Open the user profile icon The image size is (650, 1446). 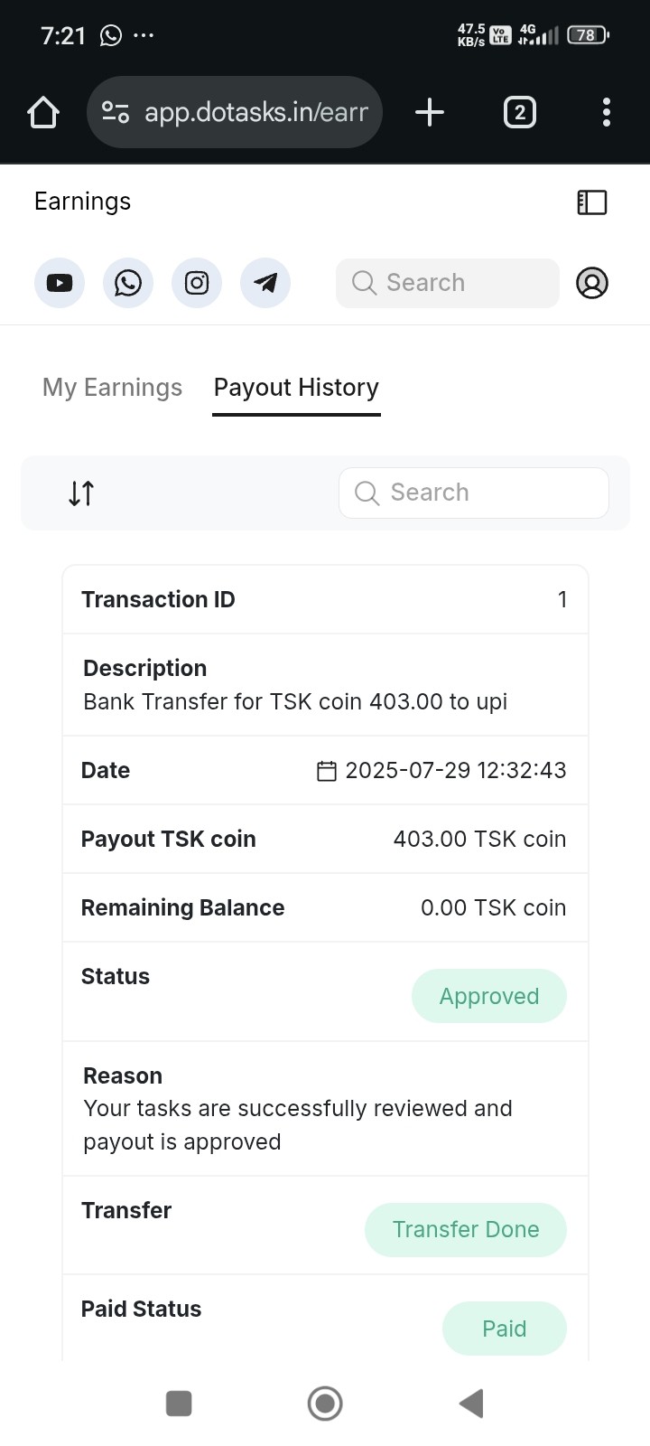click(592, 283)
